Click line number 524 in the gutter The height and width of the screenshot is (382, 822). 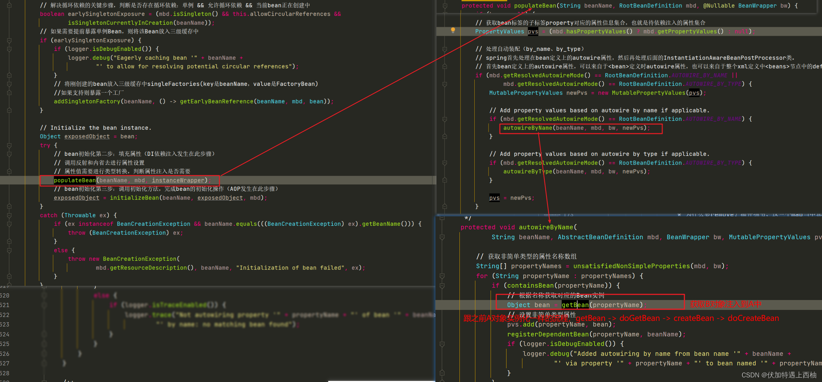click(5, 334)
